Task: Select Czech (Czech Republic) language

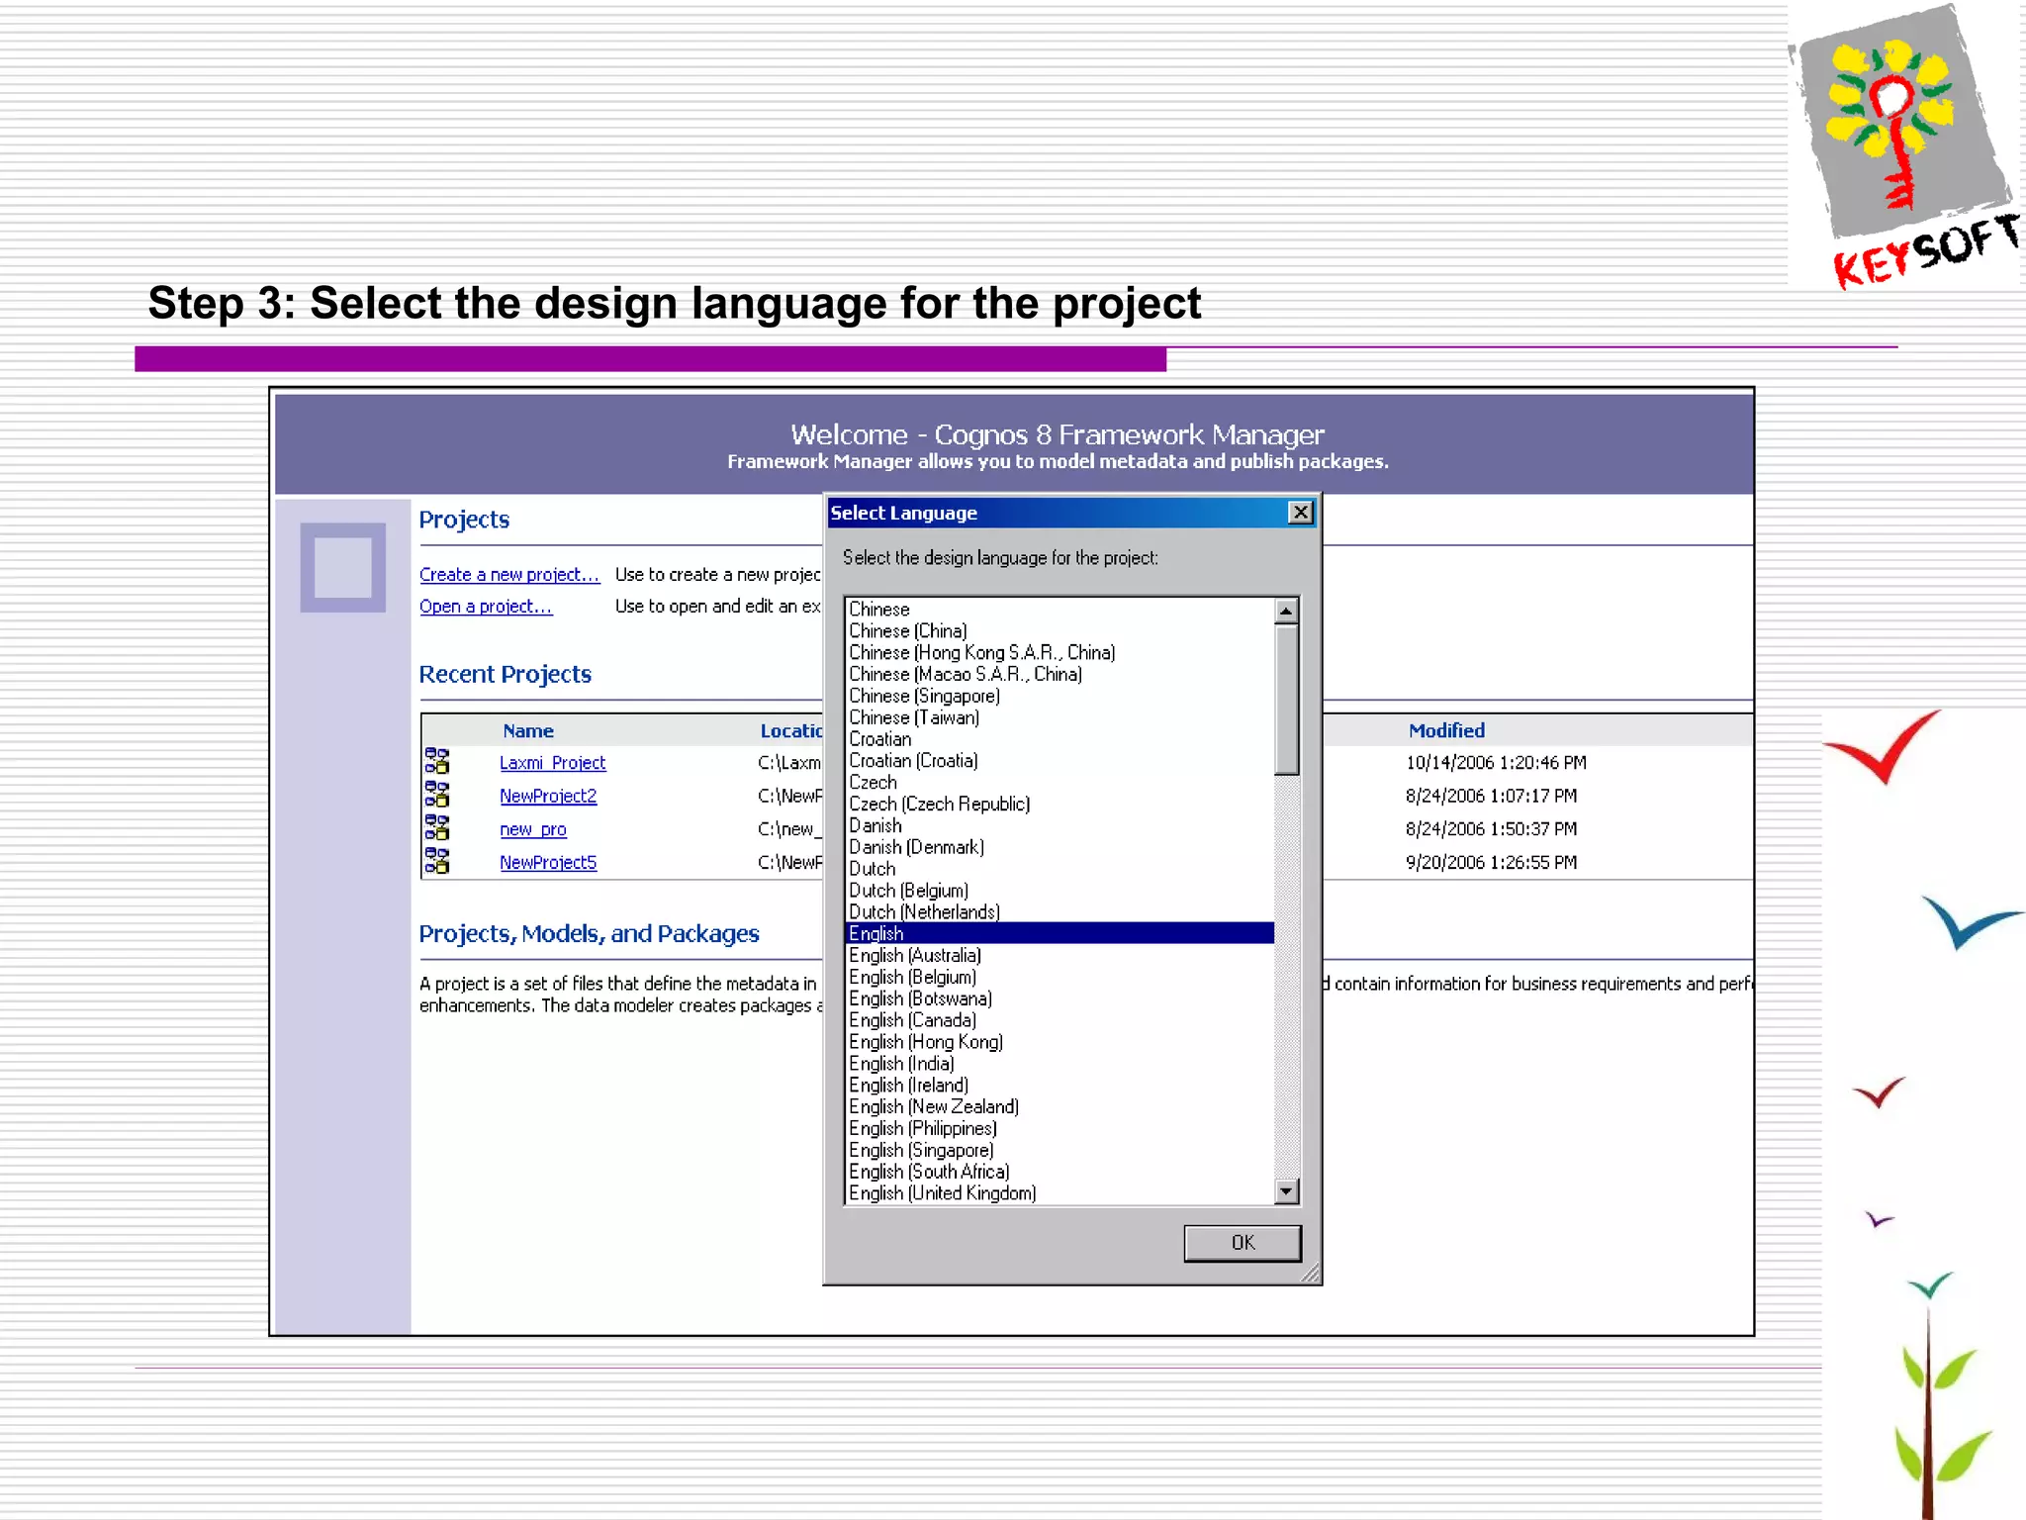Action: 1060,805
